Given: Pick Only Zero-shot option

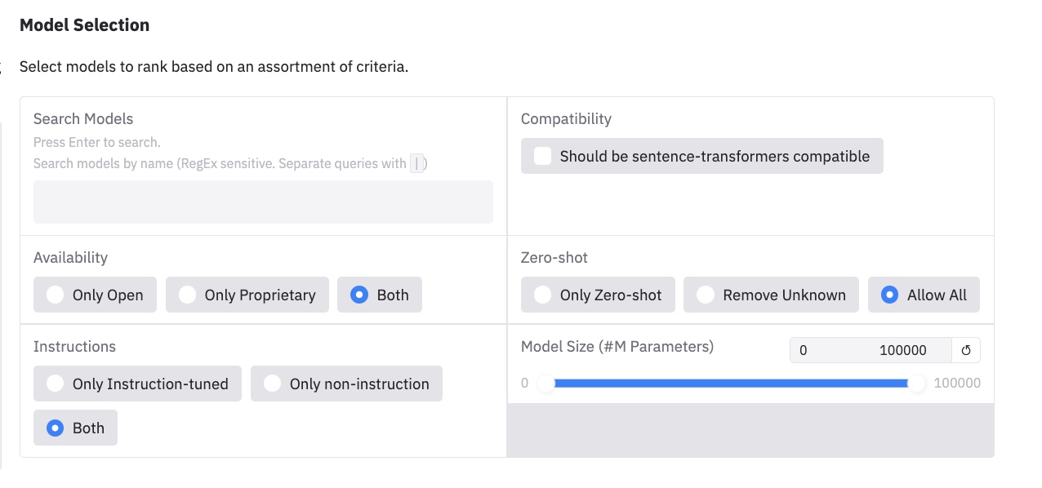Looking at the screenshot, I should 543,295.
